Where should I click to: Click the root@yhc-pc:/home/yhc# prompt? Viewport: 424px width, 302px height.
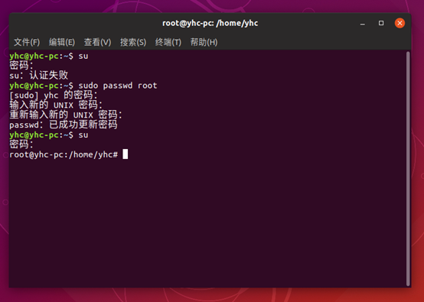click(64, 154)
